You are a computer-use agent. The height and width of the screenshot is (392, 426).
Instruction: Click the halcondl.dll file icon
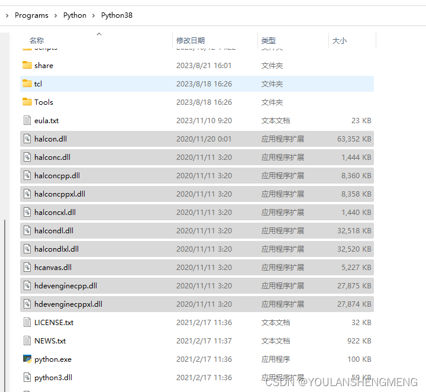[27, 230]
